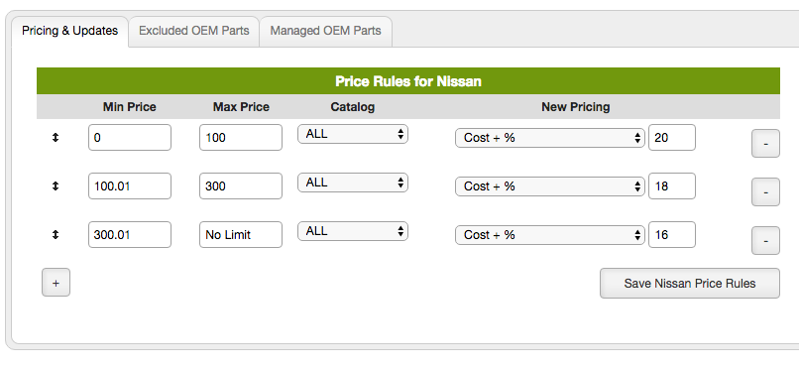Remove the 100.01–300 rule with its minus button
The image size is (799, 368).
point(765,192)
